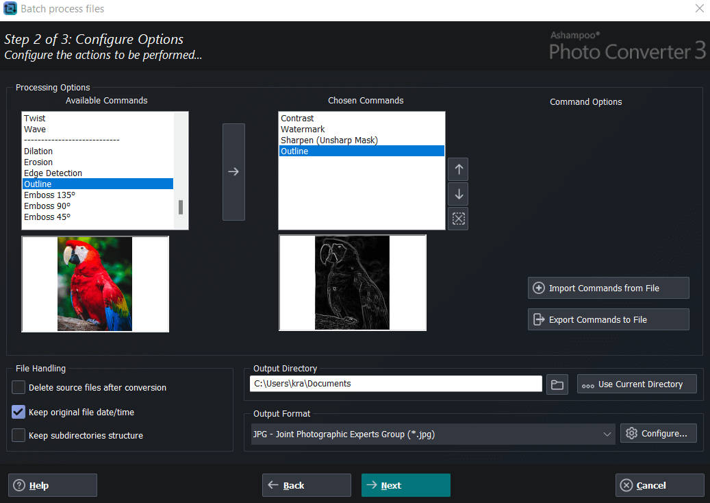The image size is (710, 503).
Task: Move the Outline command up using the up-arrow icon
Action: tap(457, 169)
